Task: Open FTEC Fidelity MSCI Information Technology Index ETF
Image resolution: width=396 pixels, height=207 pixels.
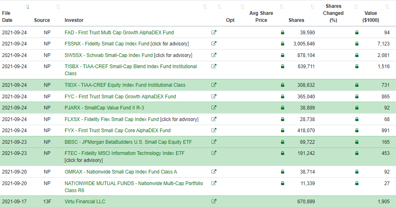Action: coord(125,153)
